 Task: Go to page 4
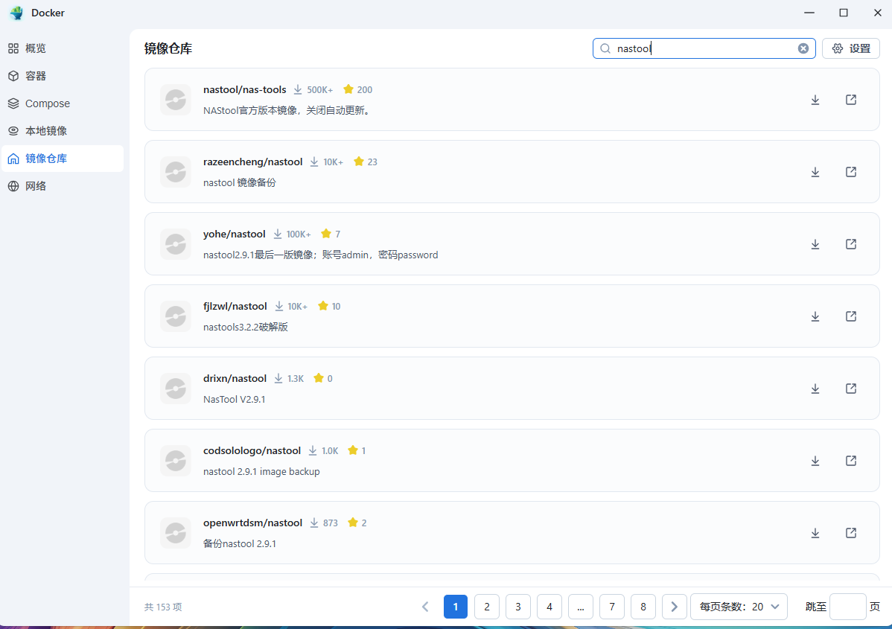pyautogui.click(x=549, y=607)
